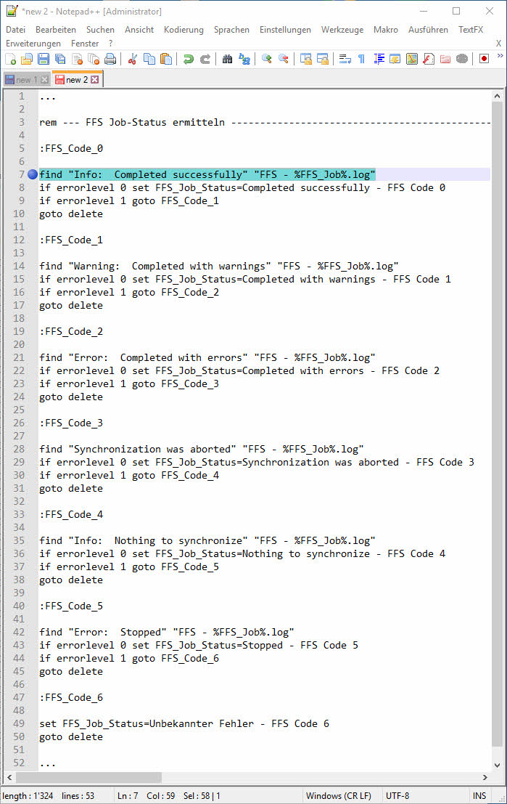Open the Ansicht menu
507x804 pixels.
click(x=139, y=30)
